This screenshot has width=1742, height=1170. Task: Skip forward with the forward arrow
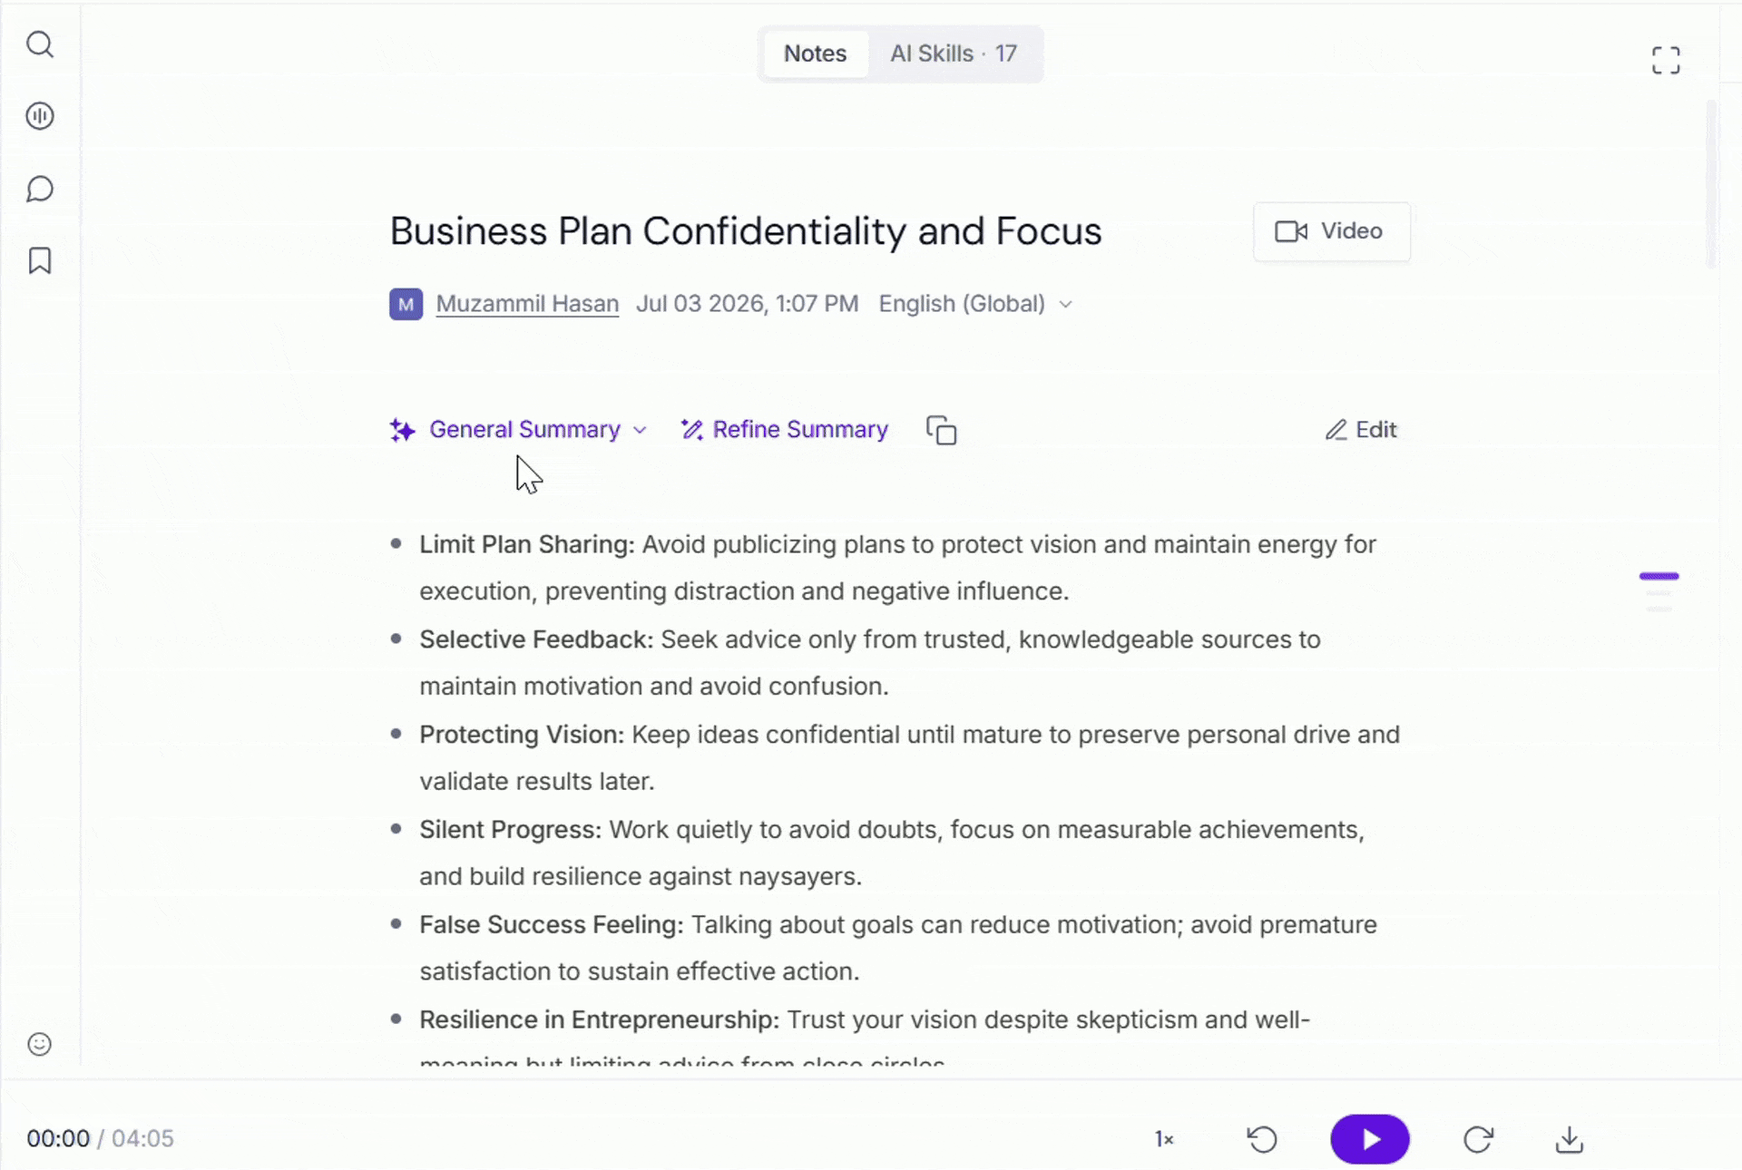(x=1478, y=1139)
